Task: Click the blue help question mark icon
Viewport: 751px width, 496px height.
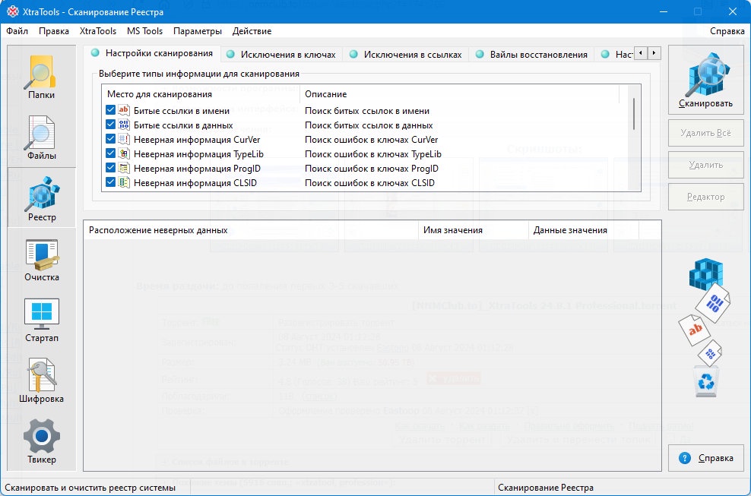Action: (685, 458)
